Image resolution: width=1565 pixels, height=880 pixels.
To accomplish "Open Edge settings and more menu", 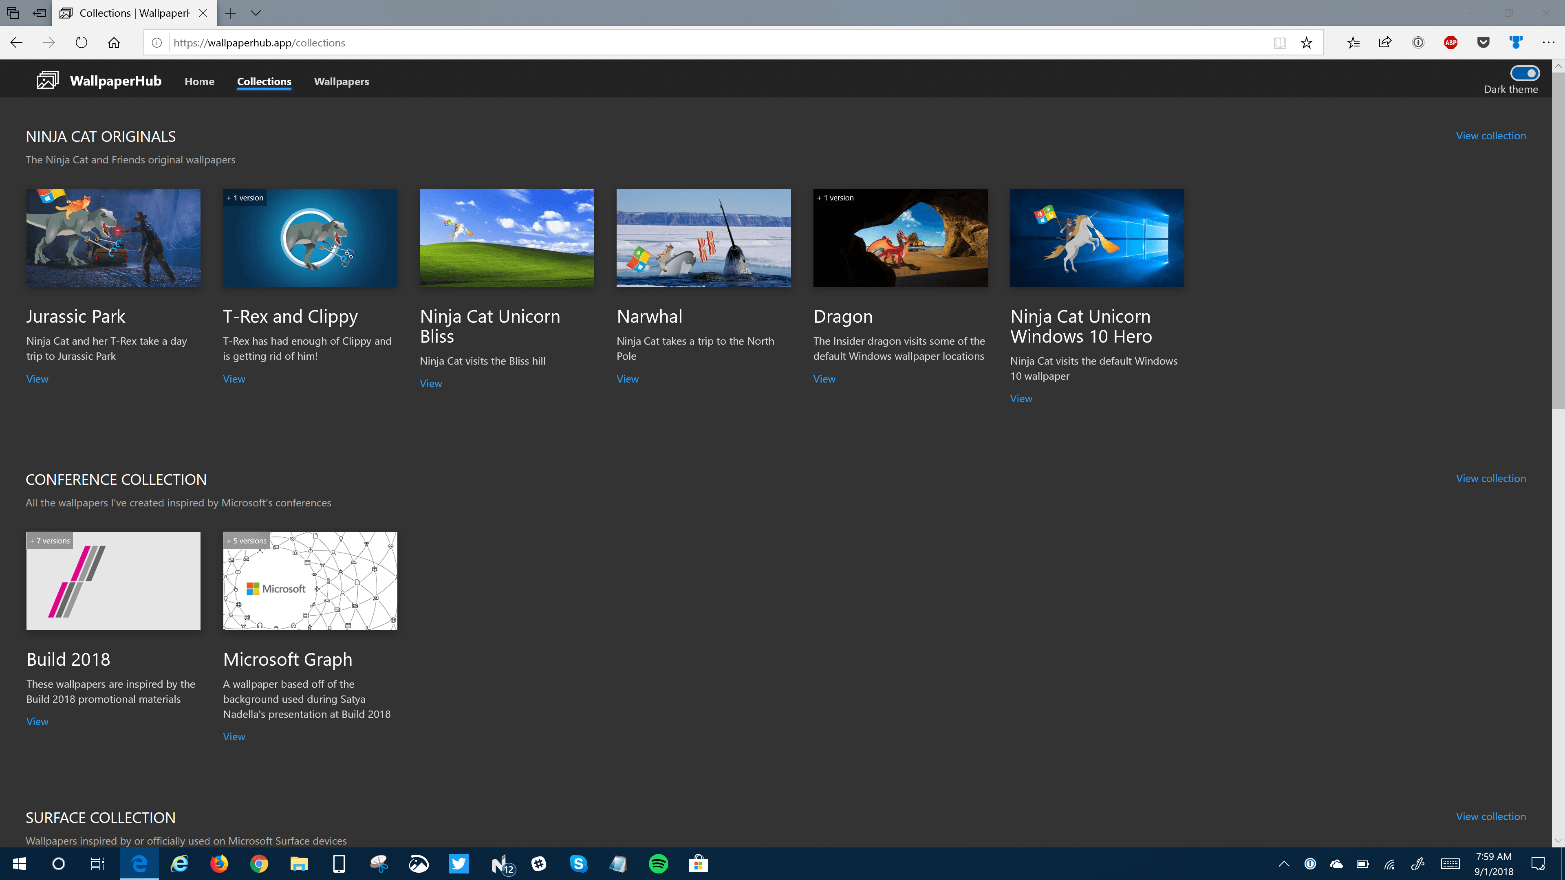I will click(x=1548, y=42).
